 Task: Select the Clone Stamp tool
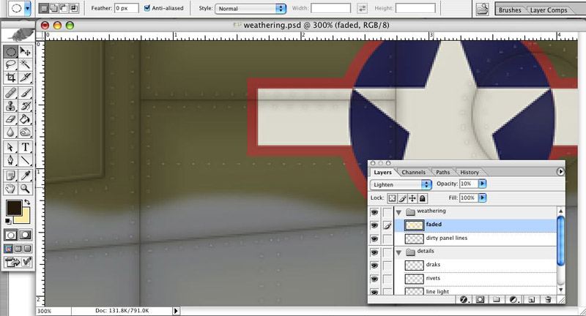pyautogui.click(x=11, y=106)
